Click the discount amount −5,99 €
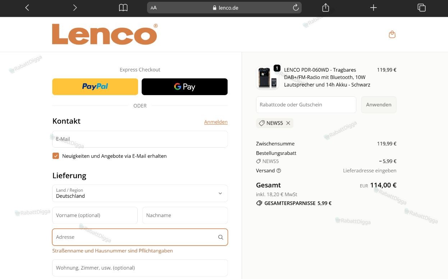Screen dimensions: 448x279 coord(388,161)
